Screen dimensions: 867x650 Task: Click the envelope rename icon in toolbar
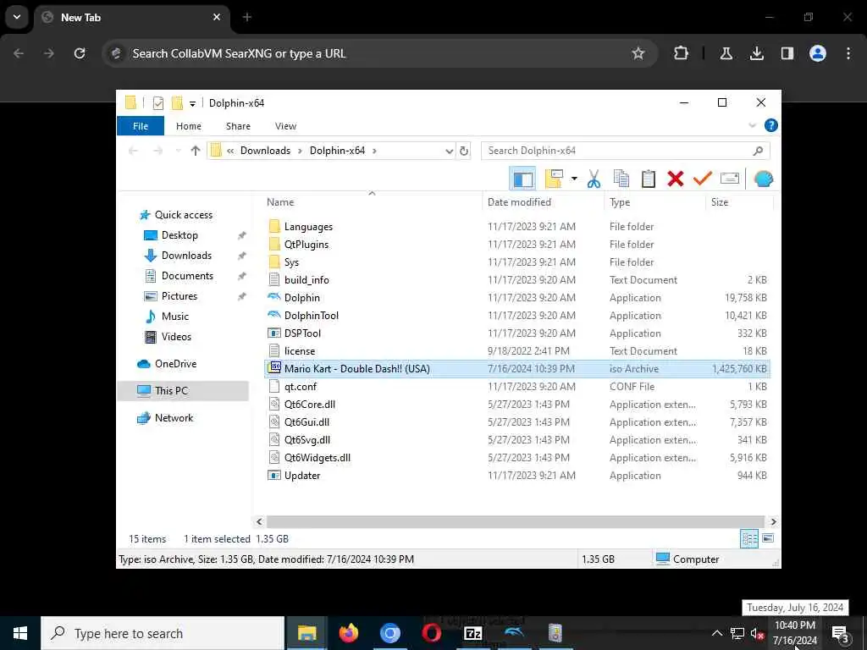tap(730, 179)
